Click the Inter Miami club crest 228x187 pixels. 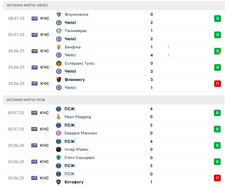pos(58,149)
